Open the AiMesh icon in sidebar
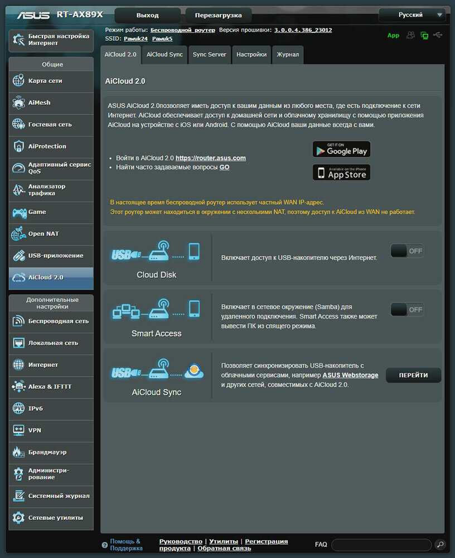 18,103
